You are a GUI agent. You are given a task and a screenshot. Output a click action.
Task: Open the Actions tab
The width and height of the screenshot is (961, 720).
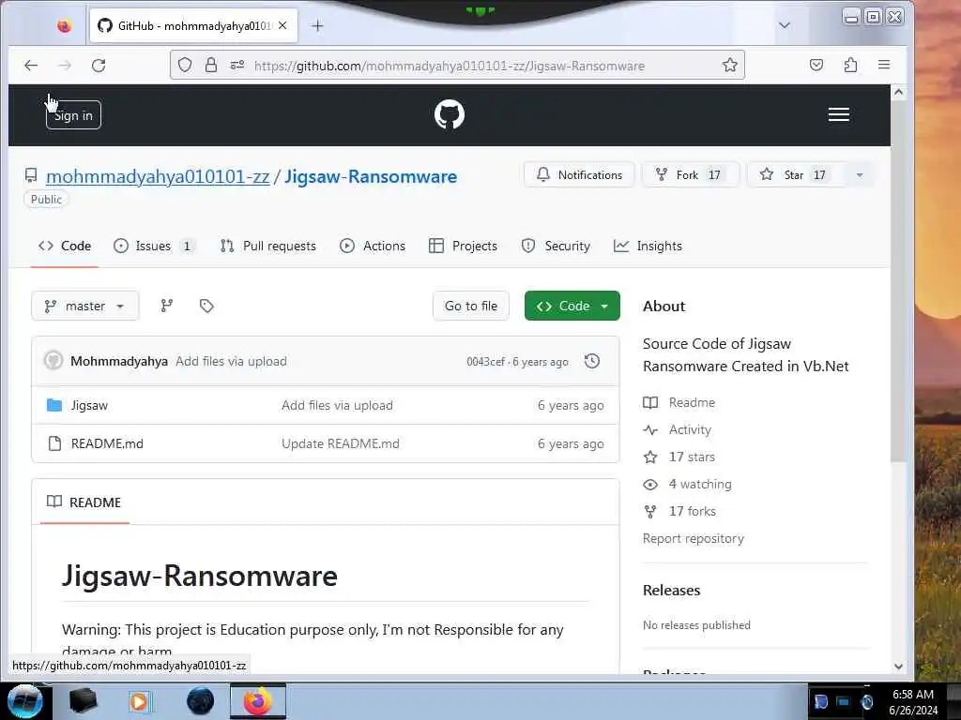coord(373,247)
